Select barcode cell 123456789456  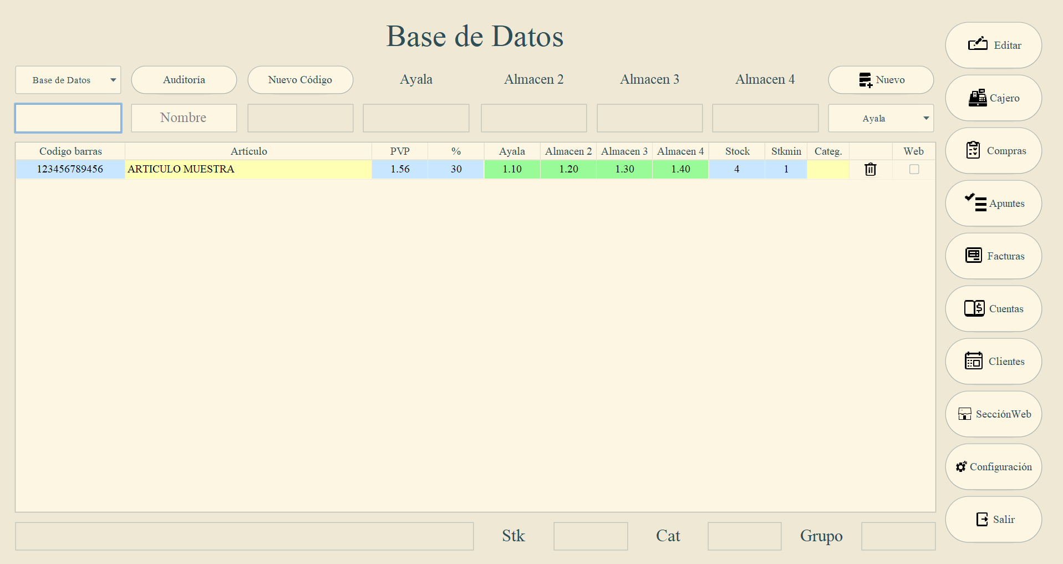point(70,169)
